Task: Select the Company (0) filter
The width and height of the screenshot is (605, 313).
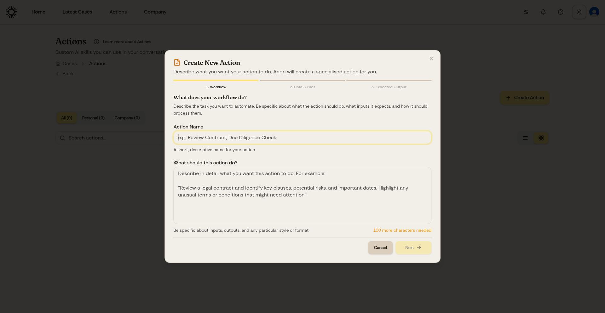Action: (127, 118)
